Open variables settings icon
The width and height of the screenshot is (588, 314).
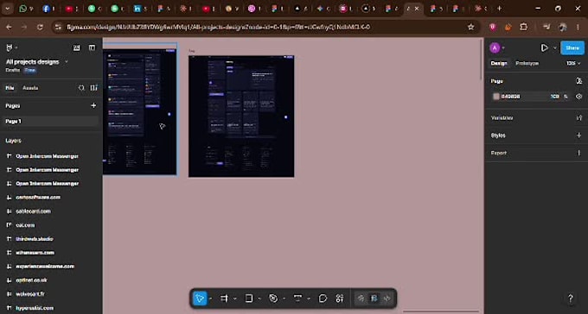[x=579, y=118]
